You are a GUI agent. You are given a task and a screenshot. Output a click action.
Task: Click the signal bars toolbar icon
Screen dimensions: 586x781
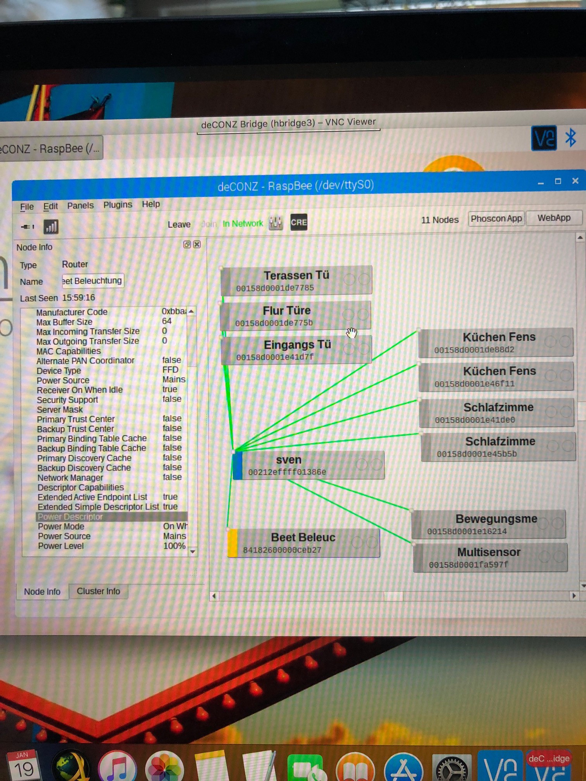[51, 227]
